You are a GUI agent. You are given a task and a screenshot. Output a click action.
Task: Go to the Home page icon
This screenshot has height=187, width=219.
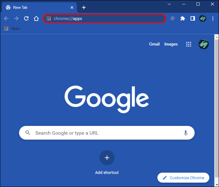pos(36,18)
